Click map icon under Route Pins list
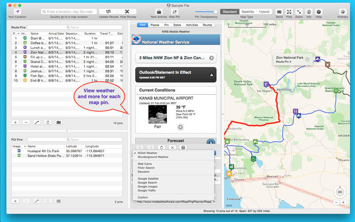The image size is (355, 222). click(x=59, y=123)
